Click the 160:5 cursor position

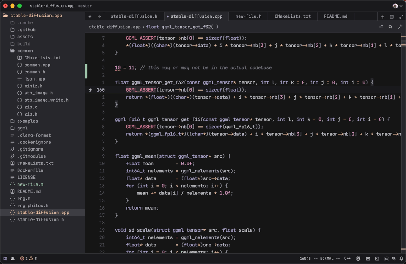click(x=305, y=259)
